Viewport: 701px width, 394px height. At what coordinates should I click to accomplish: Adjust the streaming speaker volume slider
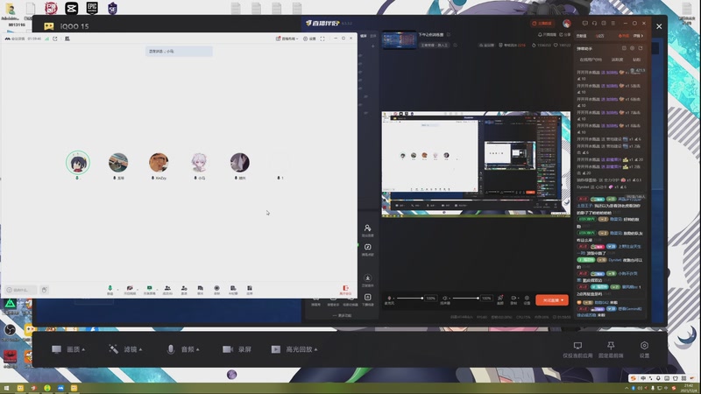(x=465, y=298)
